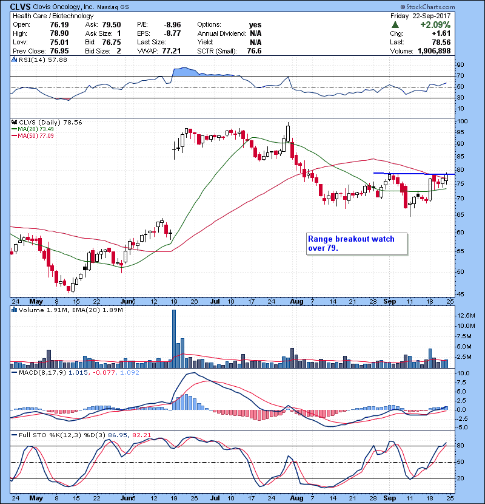
Task: Click the Clovis Oncology, Inc. company name
Action: point(64,7)
